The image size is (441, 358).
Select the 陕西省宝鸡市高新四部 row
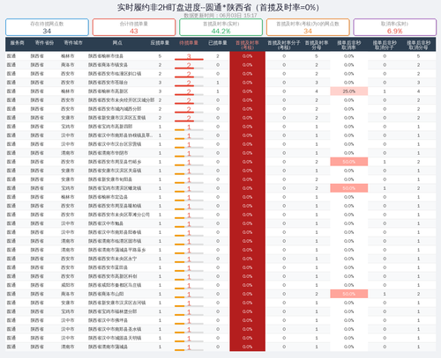click(x=220, y=127)
